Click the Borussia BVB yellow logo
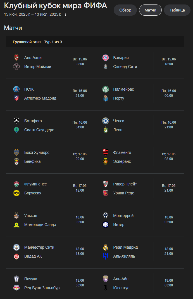Viewport: 193px width, 299px height. 16,193
